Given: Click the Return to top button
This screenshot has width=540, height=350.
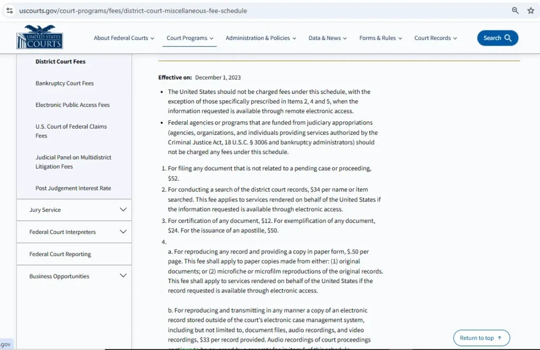Looking at the screenshot, I should (481, 338).
